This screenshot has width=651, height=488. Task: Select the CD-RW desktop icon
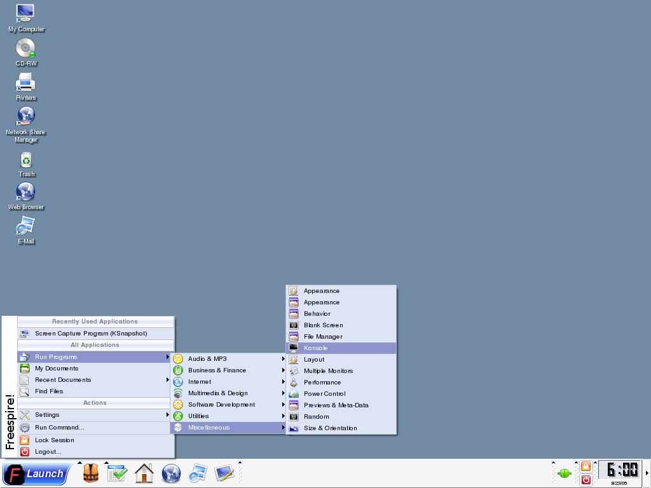tap(25, 52)
